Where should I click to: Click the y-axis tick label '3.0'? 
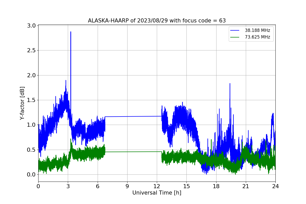point(31,25)
